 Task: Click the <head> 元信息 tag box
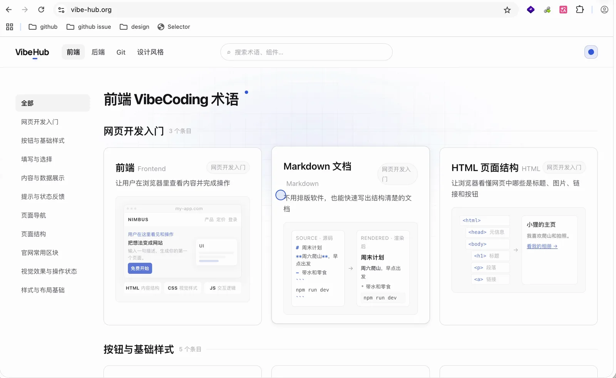487,232
